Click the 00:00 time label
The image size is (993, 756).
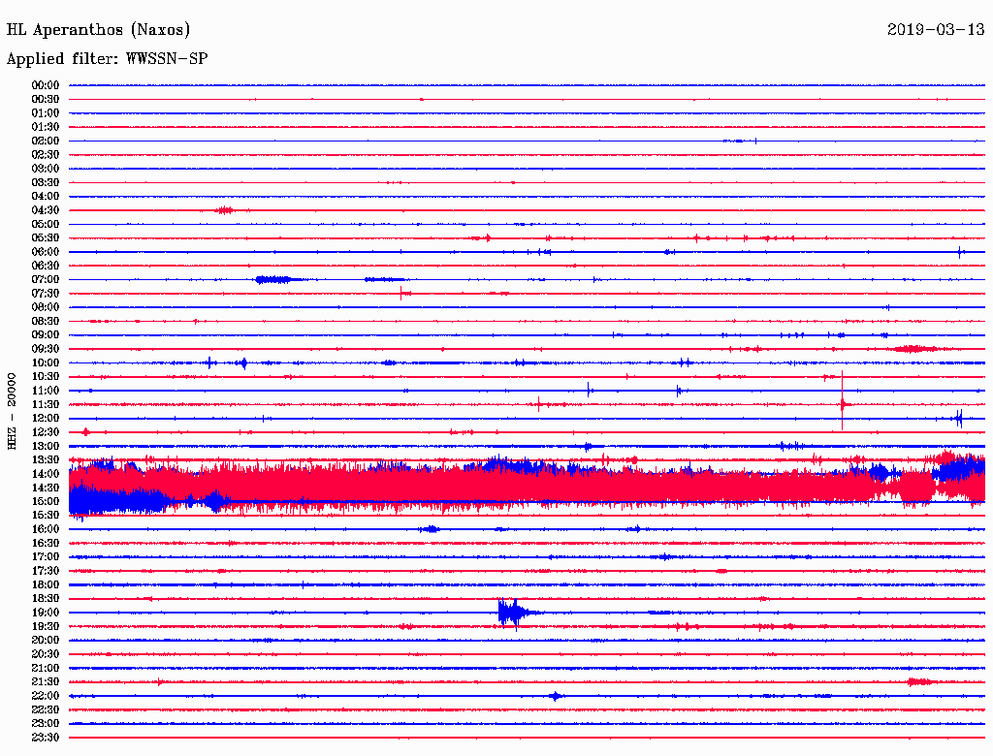[x=46, y=85]
